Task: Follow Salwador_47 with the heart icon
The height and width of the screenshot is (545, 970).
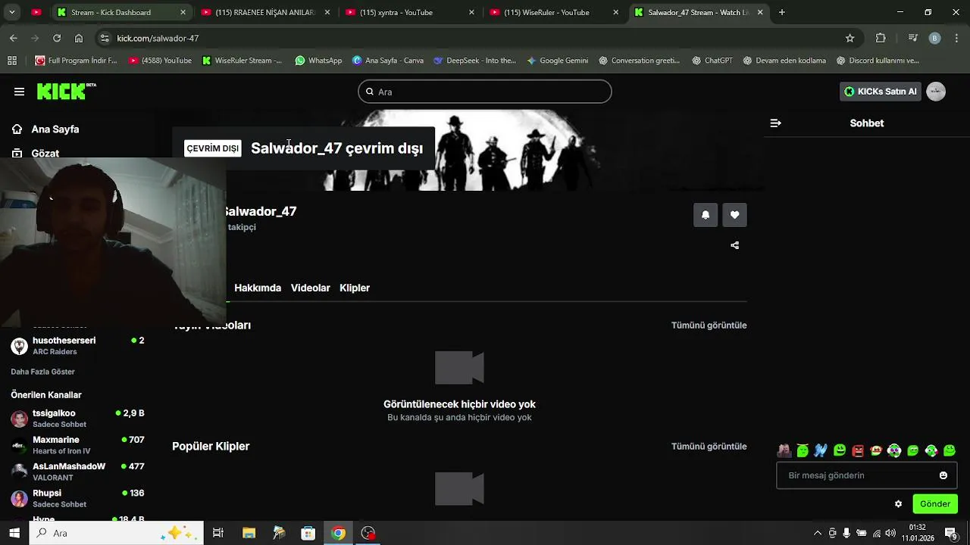Action: click(734, 215)
